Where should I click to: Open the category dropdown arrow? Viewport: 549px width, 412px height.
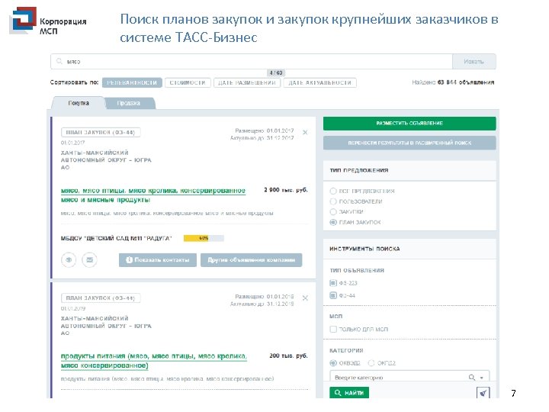pos(482,378)
